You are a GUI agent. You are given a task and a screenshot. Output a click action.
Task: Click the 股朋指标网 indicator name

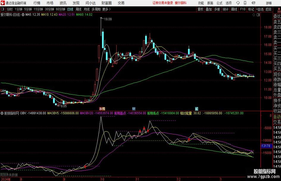tap(12, 113)
